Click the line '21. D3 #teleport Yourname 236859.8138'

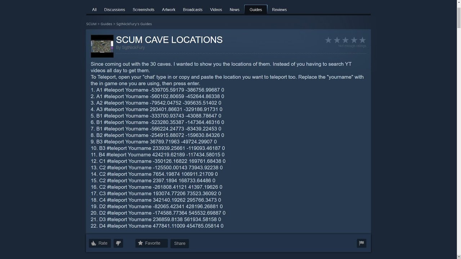point(156,219)
